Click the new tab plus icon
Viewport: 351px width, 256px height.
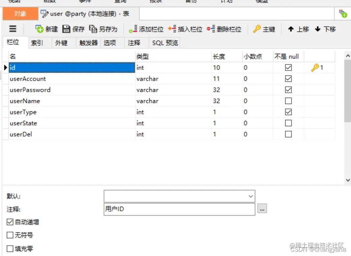pos(343,14)
